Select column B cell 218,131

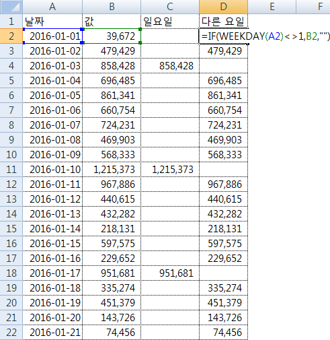[x=112, y=229]
